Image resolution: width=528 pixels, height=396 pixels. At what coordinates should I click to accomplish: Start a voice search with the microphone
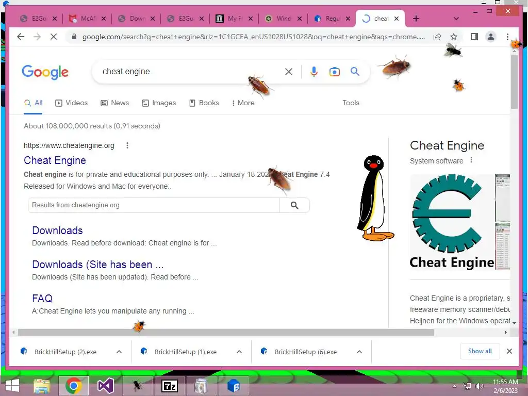[x=314, y=71]
